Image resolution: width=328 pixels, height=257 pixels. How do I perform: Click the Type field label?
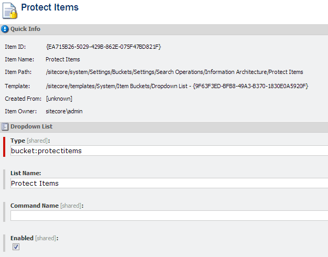tap(17, 141)
